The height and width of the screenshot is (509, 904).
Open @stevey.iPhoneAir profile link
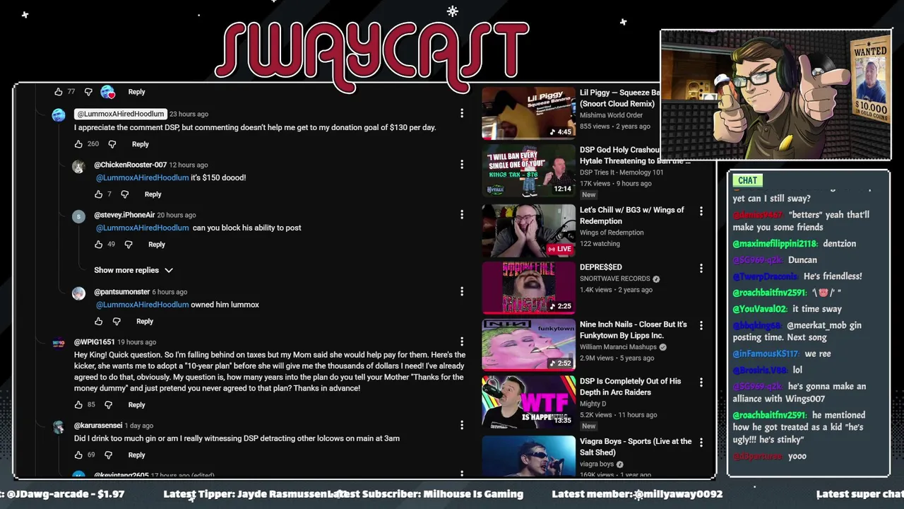(124, 215)
